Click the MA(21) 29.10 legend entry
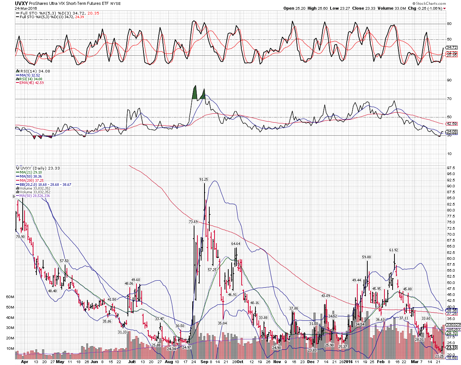The width and height of the screenshot is (461, 365). click(29, 172)
